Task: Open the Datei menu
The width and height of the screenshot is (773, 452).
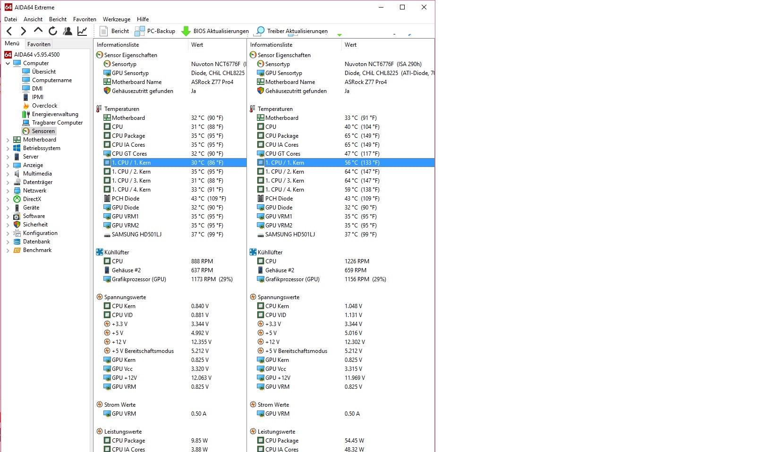Action: (10, 19)
